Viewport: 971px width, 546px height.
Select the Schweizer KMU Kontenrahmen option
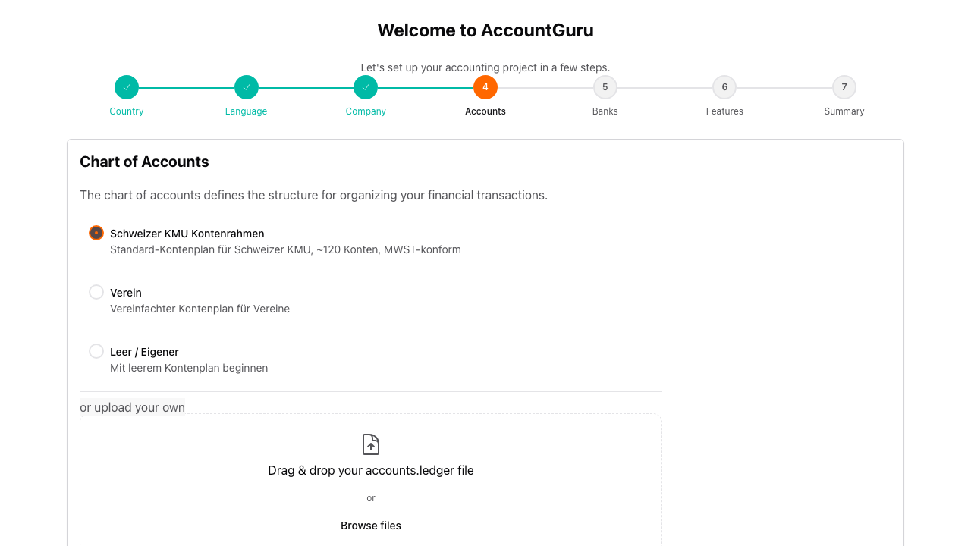pyautogui.click(x=96, y=233)
